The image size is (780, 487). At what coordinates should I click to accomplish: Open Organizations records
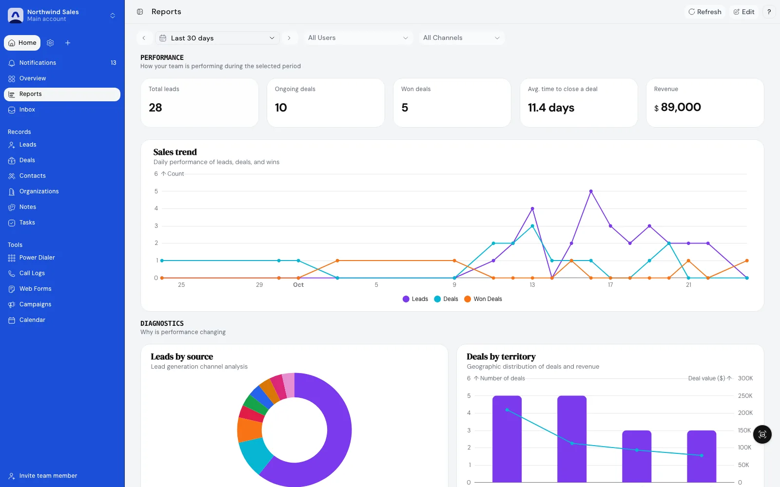point(62,191)
